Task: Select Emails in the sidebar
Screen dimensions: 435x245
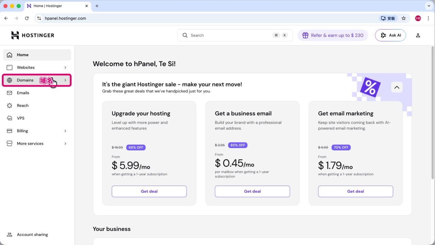Action: click(x=37, y=93)
